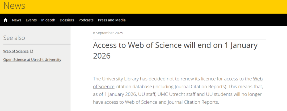The image size is (287, 111).
Task: Select the Events navigation item
Action: (31, 20)
